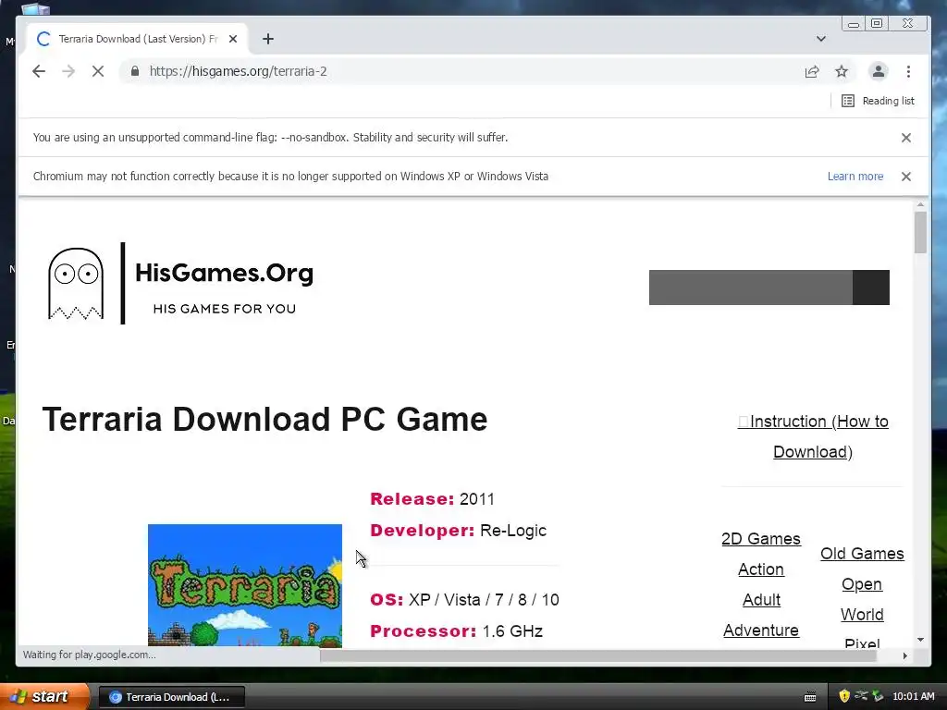
Task: Click the Release: 2011 text
Action: coord(433,499)
